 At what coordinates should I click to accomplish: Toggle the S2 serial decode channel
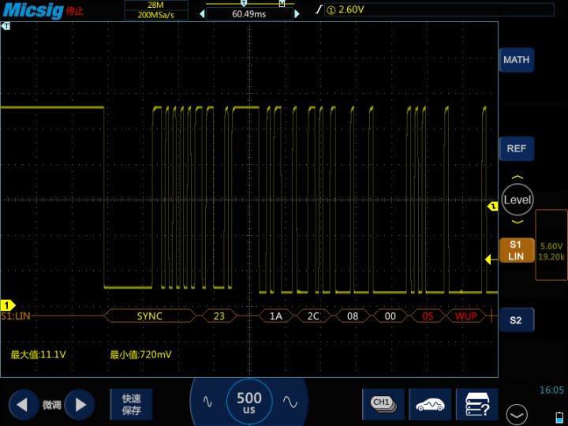point(516,320)
